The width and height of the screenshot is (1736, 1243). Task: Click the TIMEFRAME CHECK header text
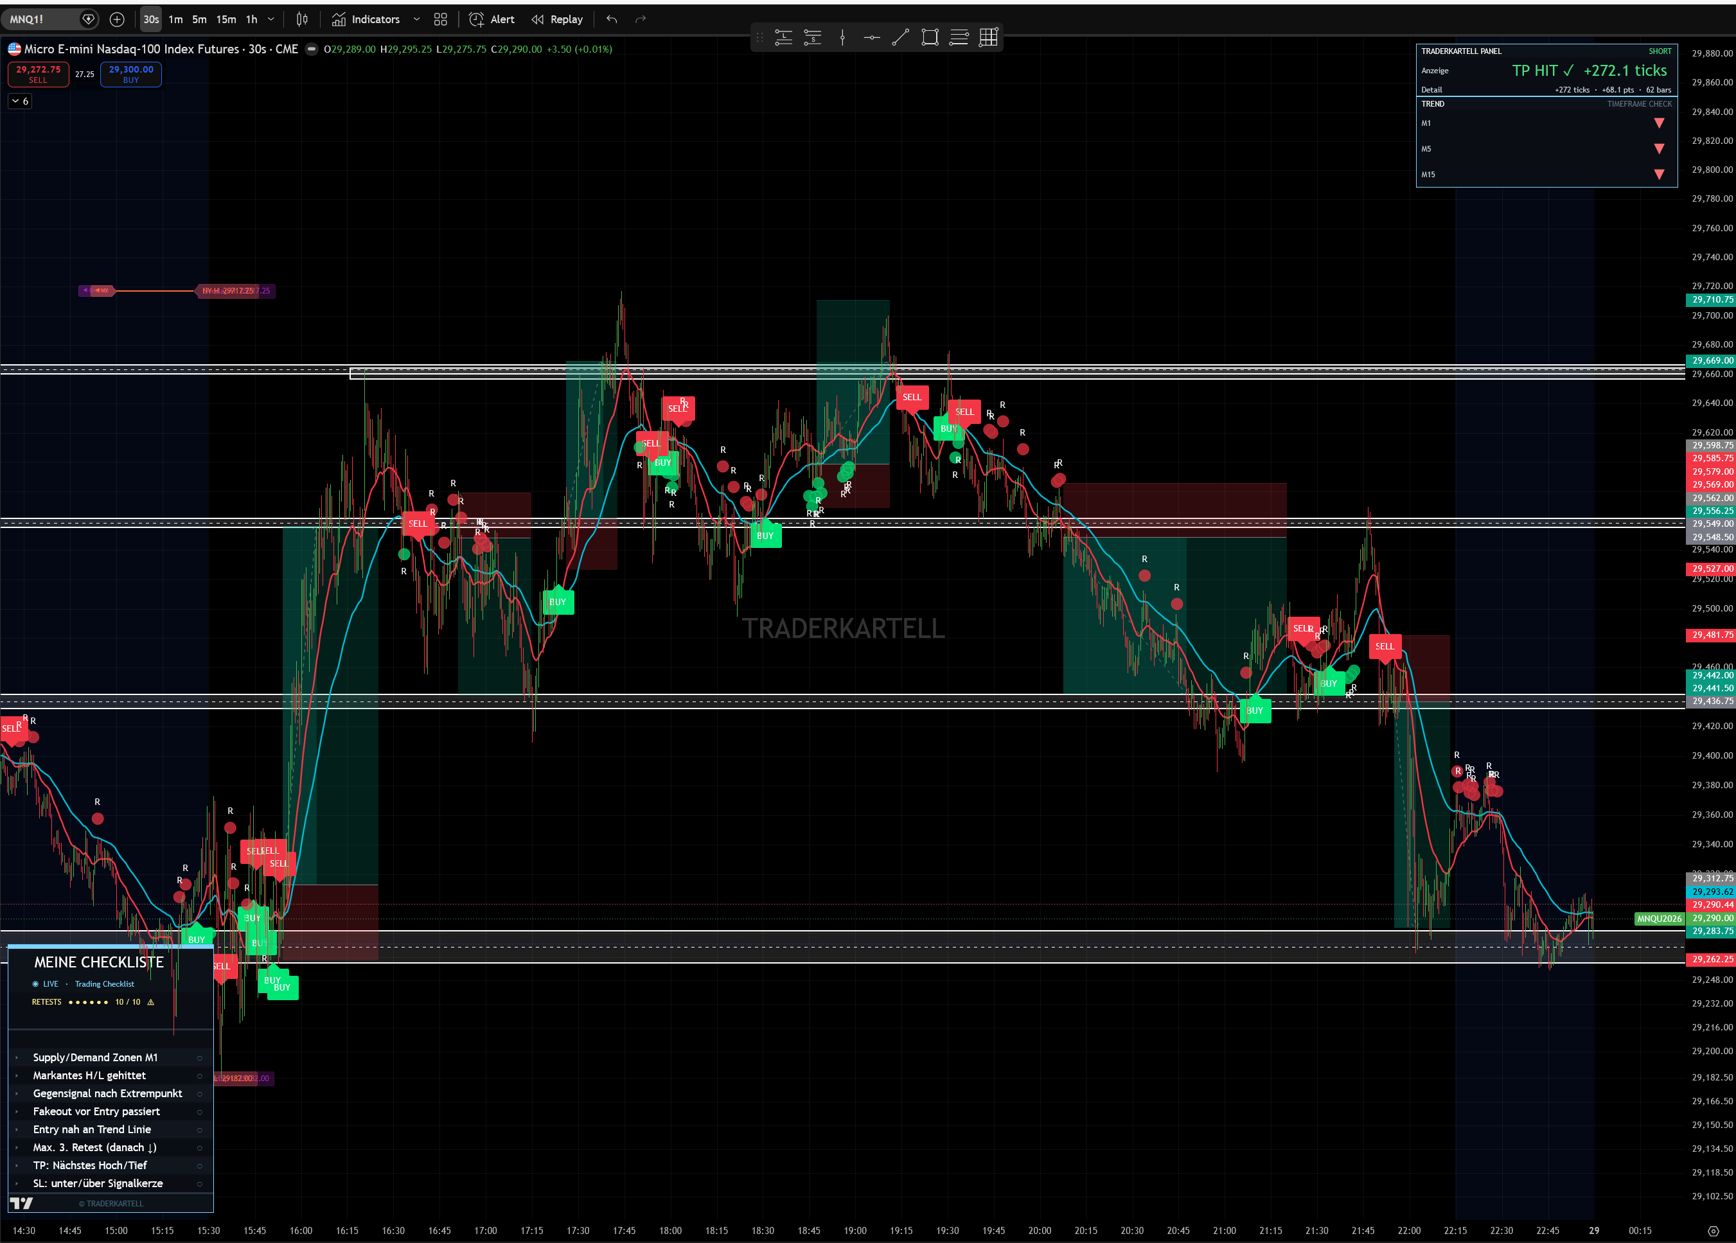tap(1640, 104)
